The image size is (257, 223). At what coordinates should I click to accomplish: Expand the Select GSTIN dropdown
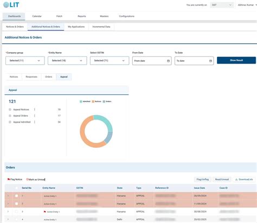pyautogui.click(x=110, y=61)
